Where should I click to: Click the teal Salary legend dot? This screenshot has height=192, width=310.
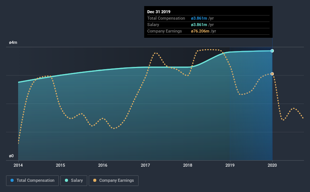(x=66, y=180)
